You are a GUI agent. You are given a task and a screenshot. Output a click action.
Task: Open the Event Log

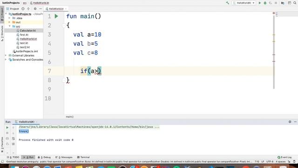(x=284, y=157)
